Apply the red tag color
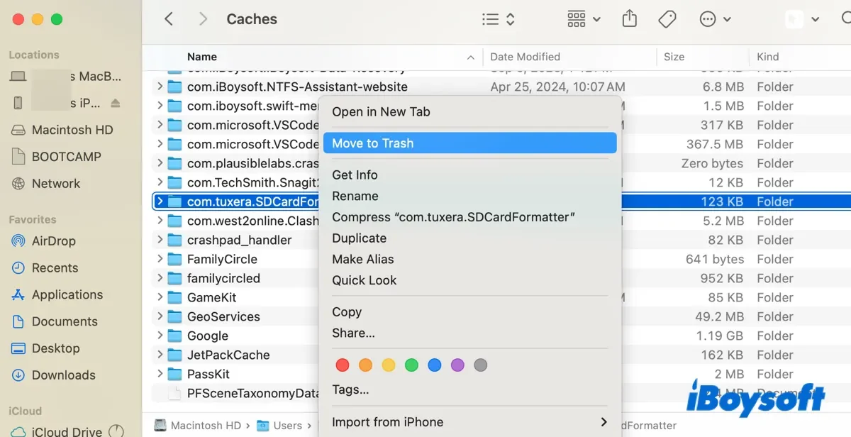 342,365
